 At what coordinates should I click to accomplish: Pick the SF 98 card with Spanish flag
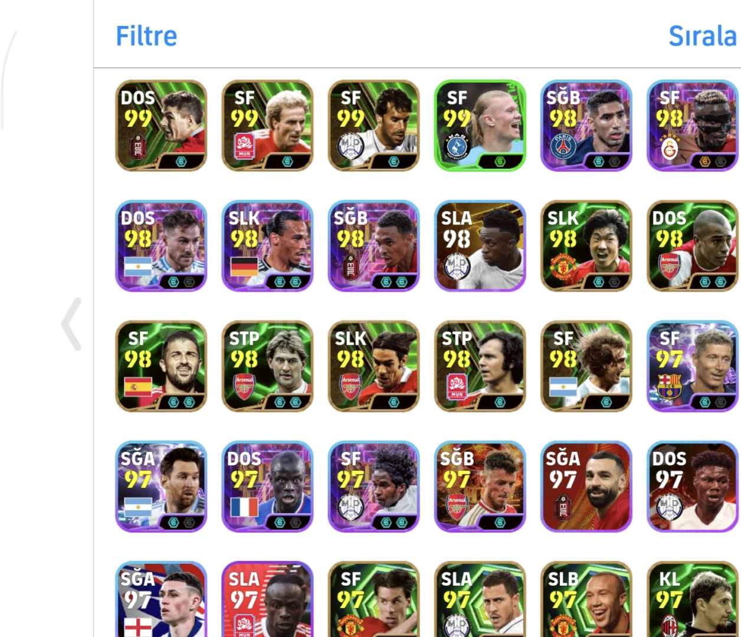(x=162, y=366)
